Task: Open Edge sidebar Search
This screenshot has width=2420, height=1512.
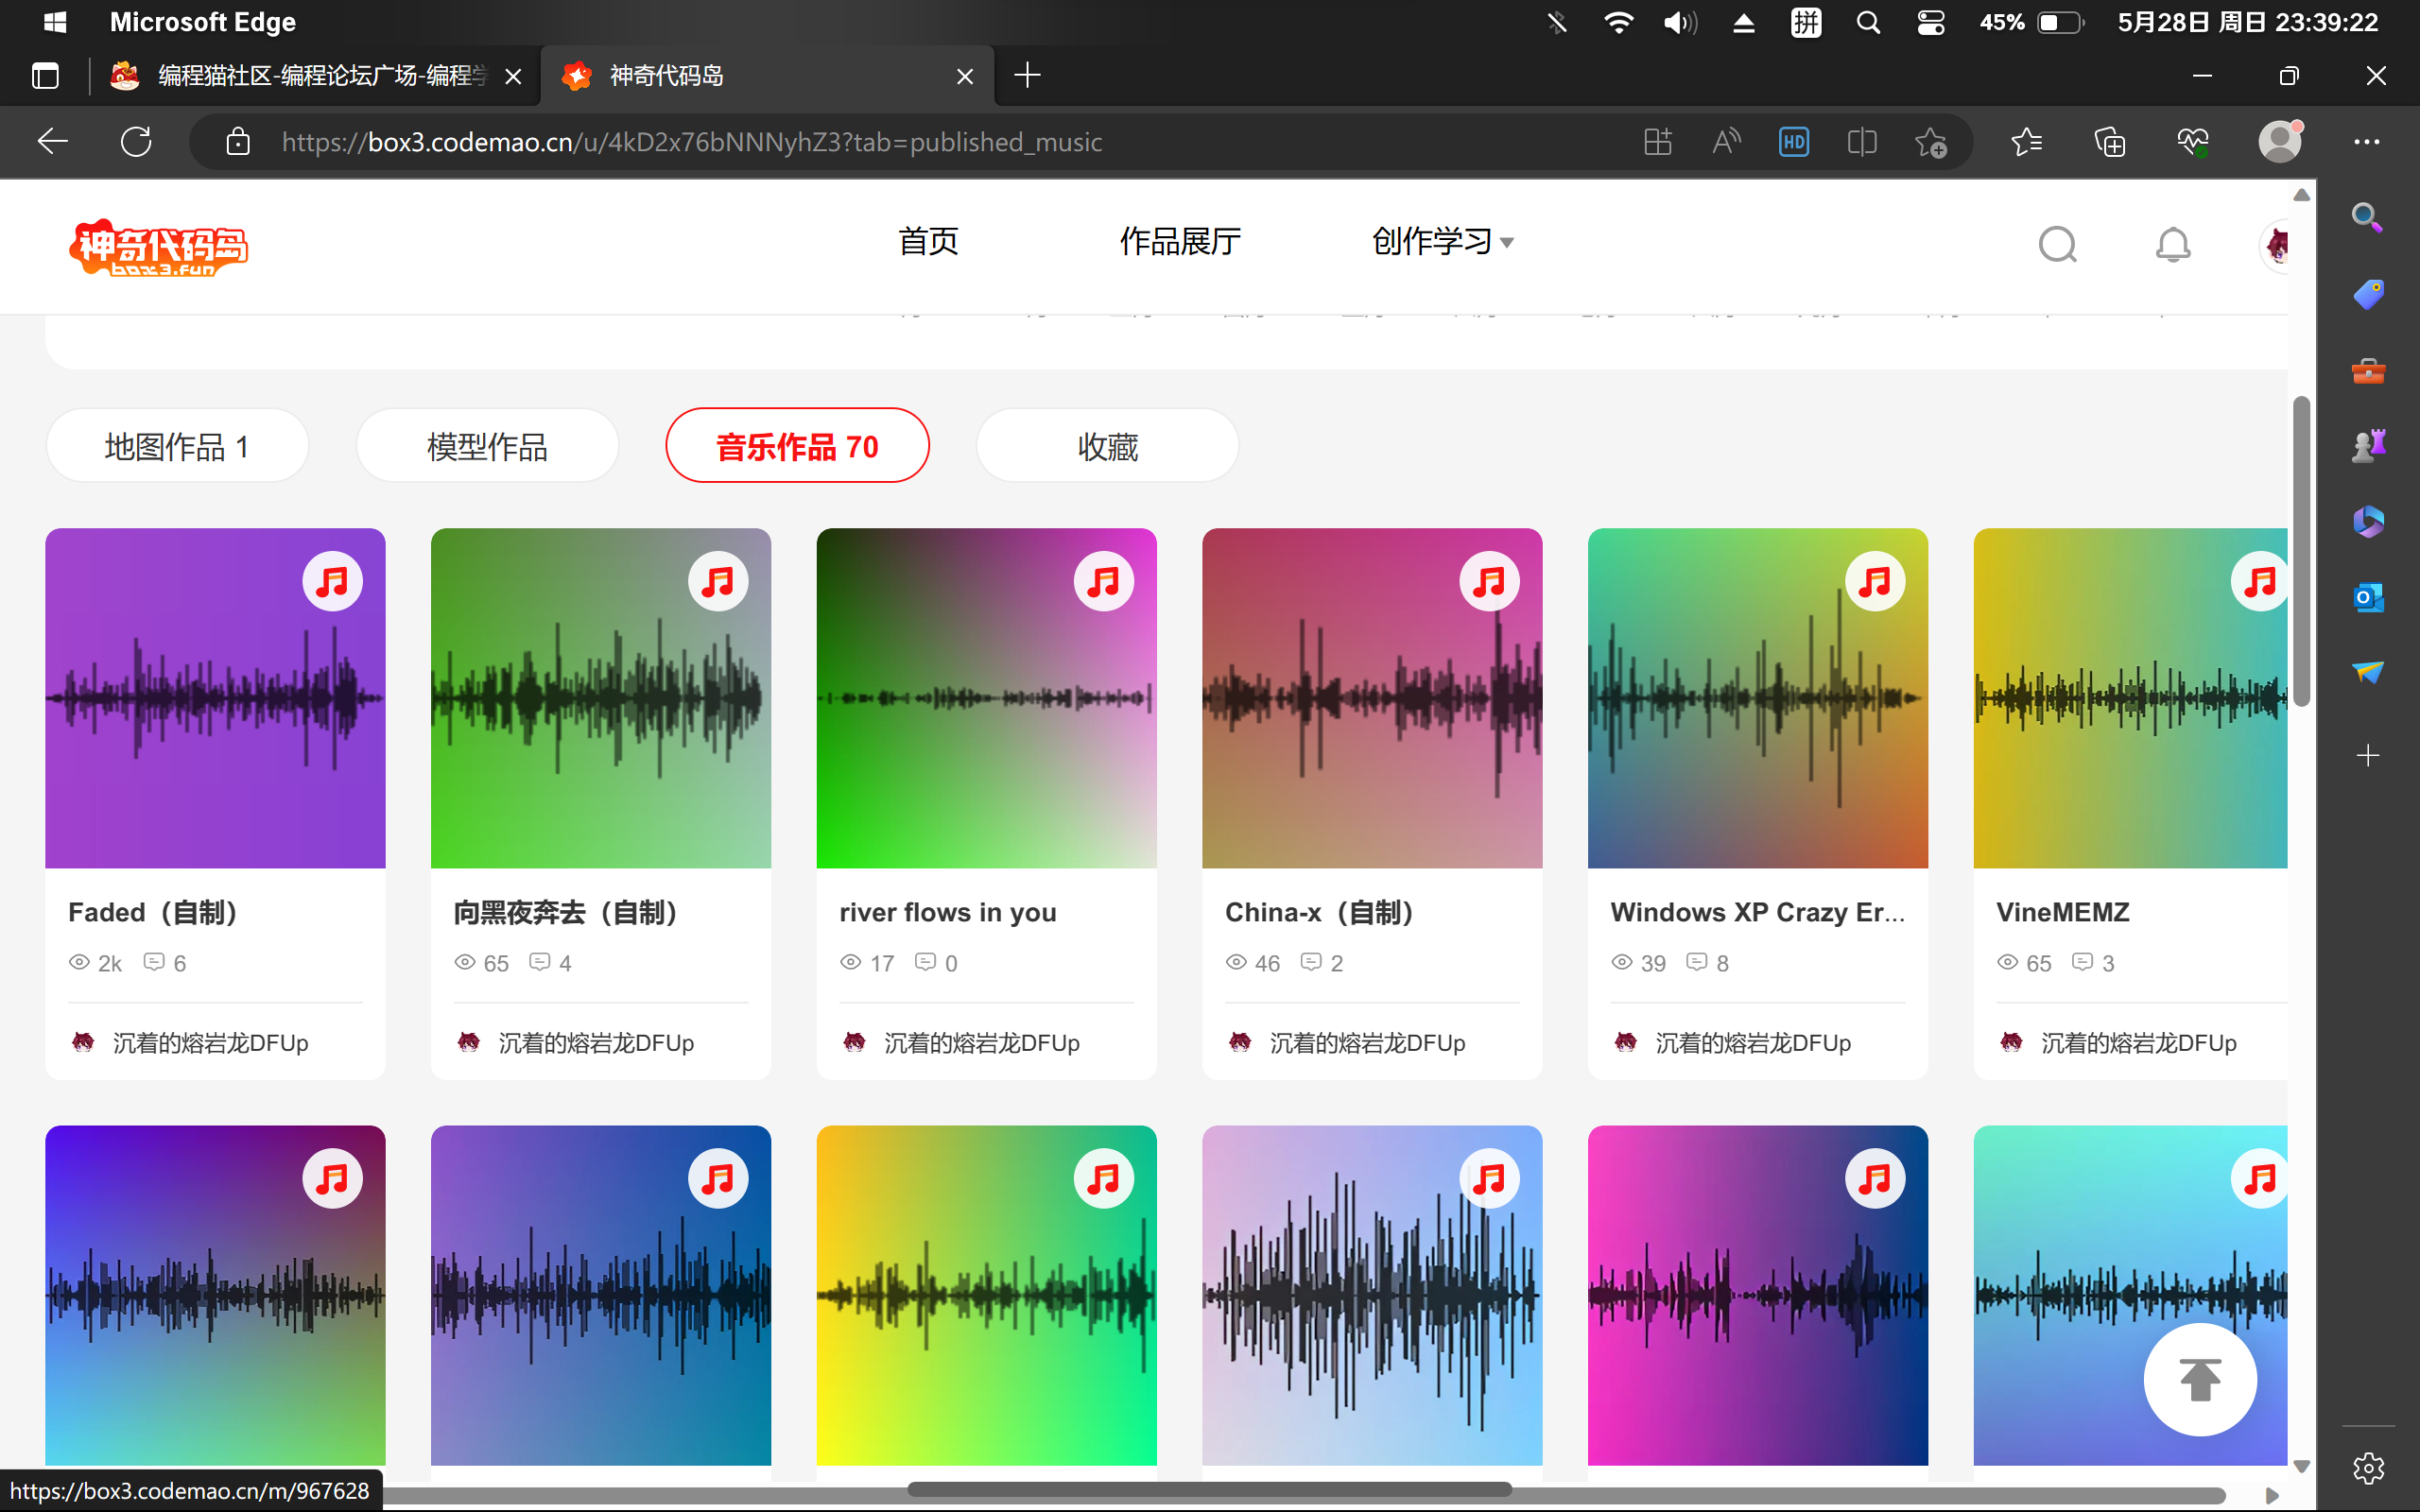Action: pyautogui.click(x=2367, y=217)
